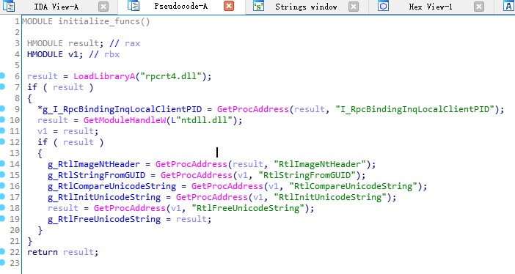Viewport: 515px width, 274px height.
Task: Click GetProcAddress call on line 9
Action: click(253, 109)
